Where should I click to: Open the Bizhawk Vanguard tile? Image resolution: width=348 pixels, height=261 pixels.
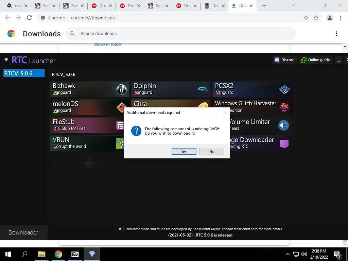tap(90, 89)
